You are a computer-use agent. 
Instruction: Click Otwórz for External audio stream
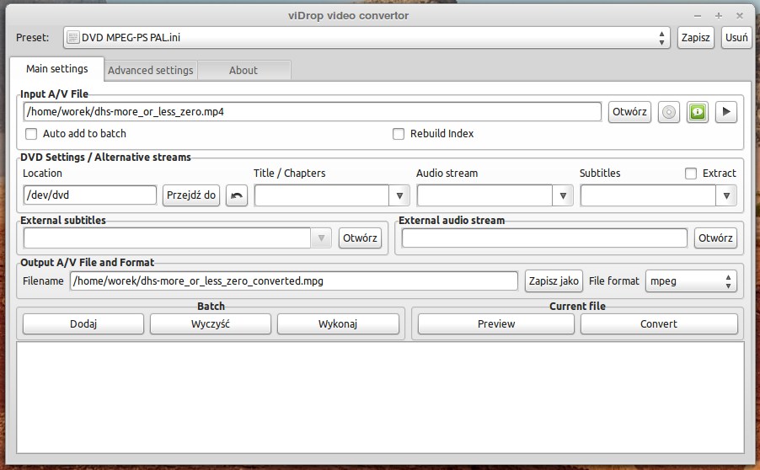(x=715, y=238)
